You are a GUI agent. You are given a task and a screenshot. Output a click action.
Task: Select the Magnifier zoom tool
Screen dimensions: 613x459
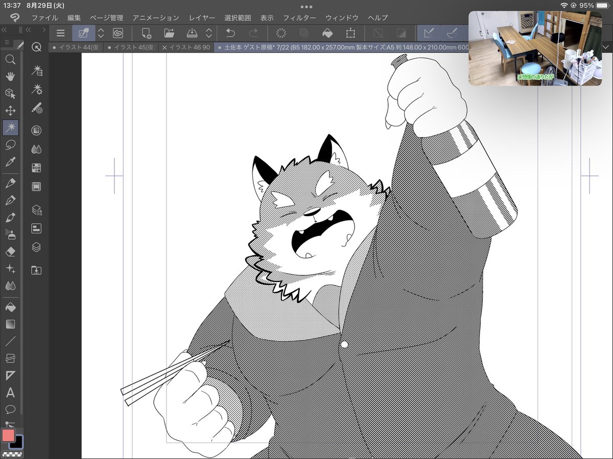[x=10, y=60]
